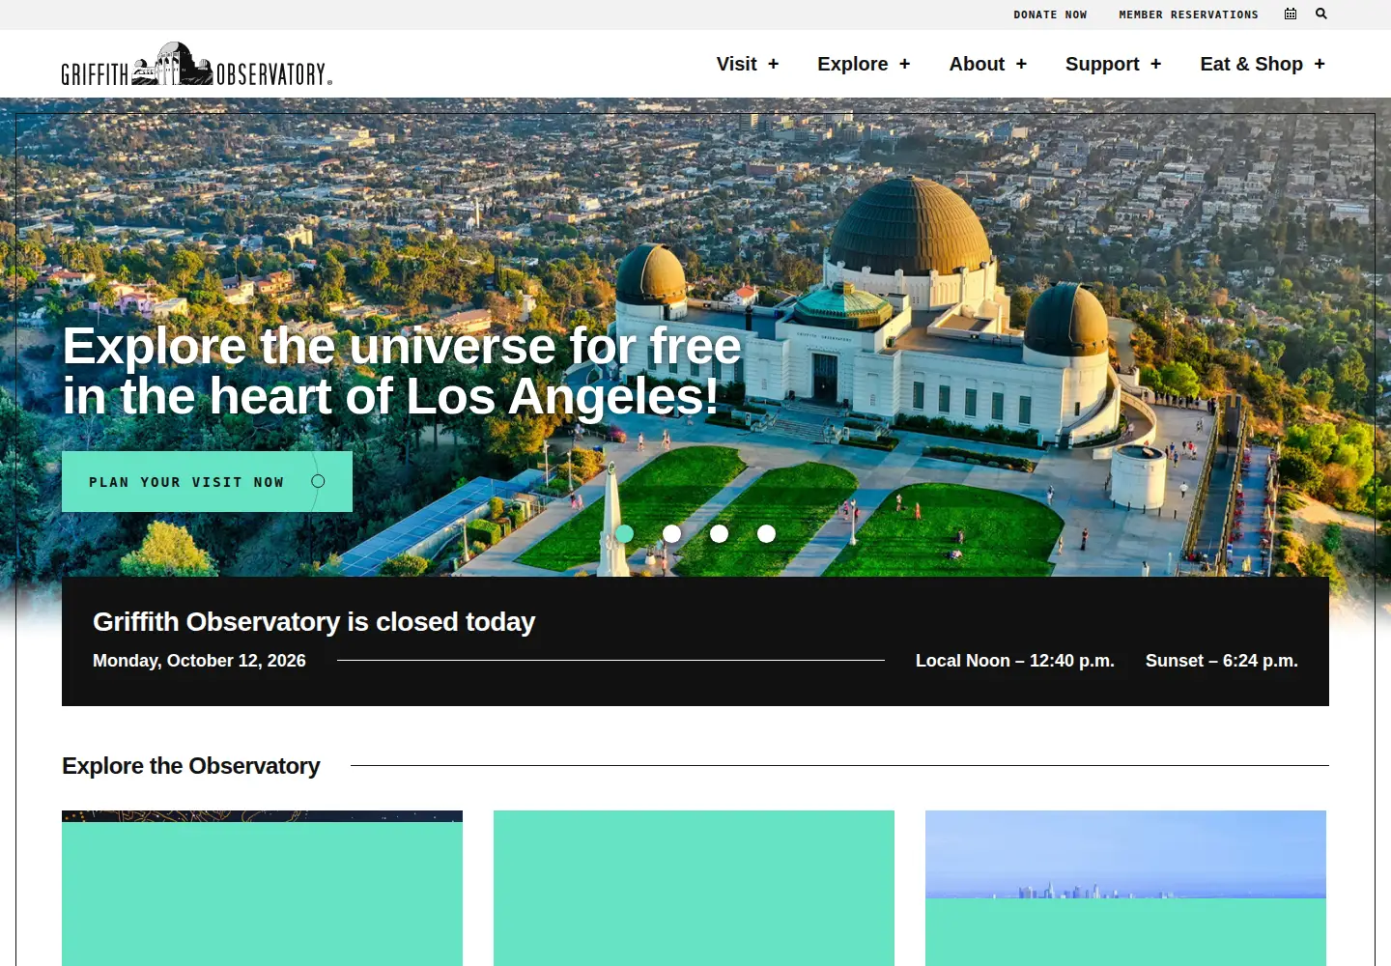The width and height of the screenshot is (1391, 966).
Task: Go to the Griffith Observatory home logo
Action: [197, 64]
